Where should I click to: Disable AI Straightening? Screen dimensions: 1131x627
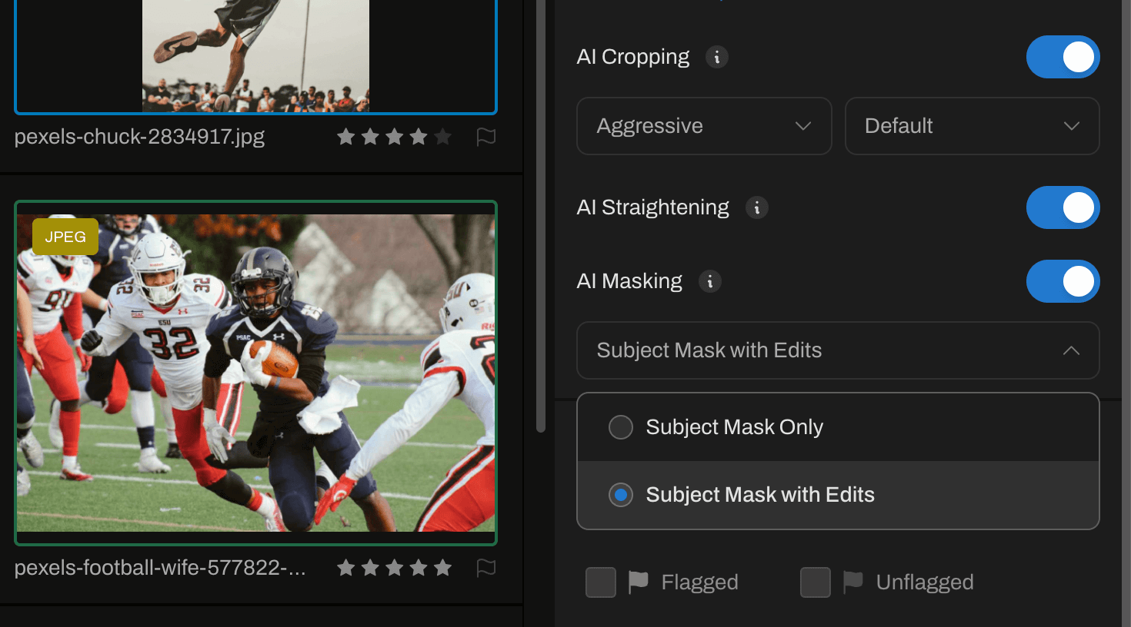(x=1063, y=207)
